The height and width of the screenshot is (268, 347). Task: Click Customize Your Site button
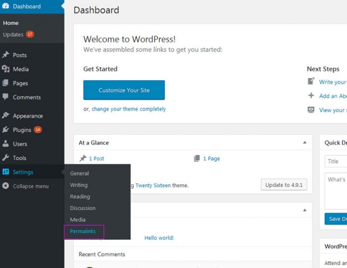point(124,90)
